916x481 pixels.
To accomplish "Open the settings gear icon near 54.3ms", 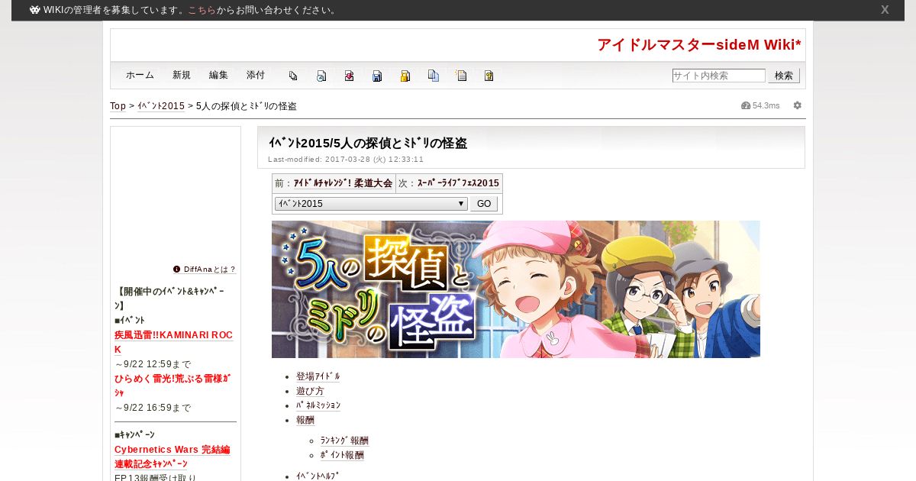I will coord(798,105).
